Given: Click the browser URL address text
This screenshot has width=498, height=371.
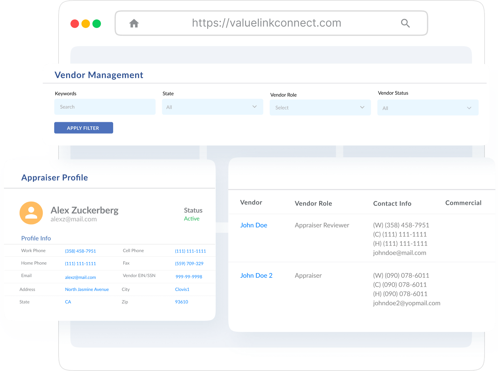Looking at the screenshot, I should tap(266, 23).
